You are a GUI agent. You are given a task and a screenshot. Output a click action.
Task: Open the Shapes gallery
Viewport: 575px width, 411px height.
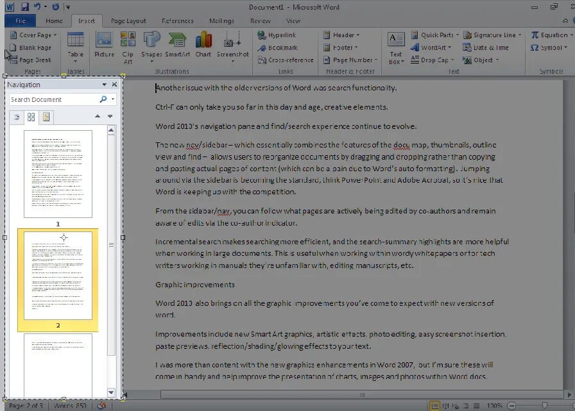tap(151, 47)
